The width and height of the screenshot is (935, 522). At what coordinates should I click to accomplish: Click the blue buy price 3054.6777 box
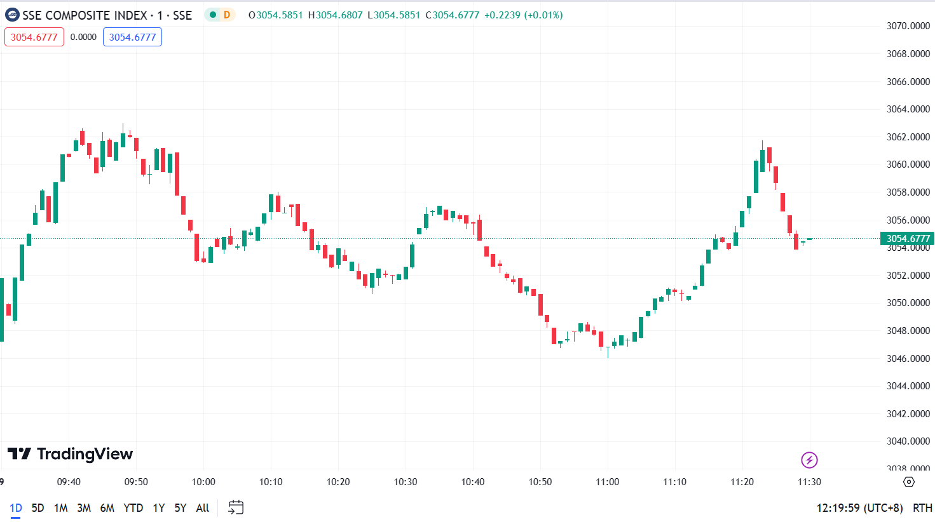132,37
